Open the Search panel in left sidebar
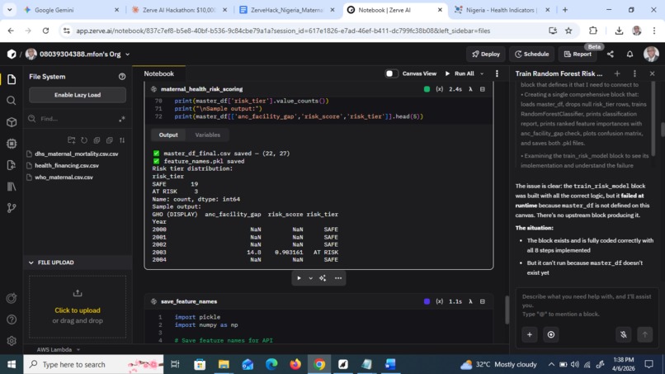 coord(12,101)
